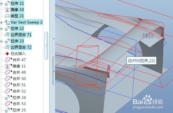The width and height of the screenshot is (173, 113).
Task: Select suppressed feature 合并 47
Action: 19,60
